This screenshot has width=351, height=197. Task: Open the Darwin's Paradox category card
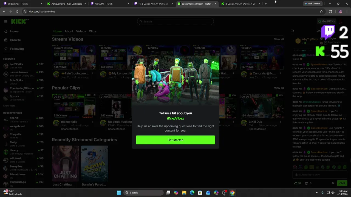tap(95, 163)
